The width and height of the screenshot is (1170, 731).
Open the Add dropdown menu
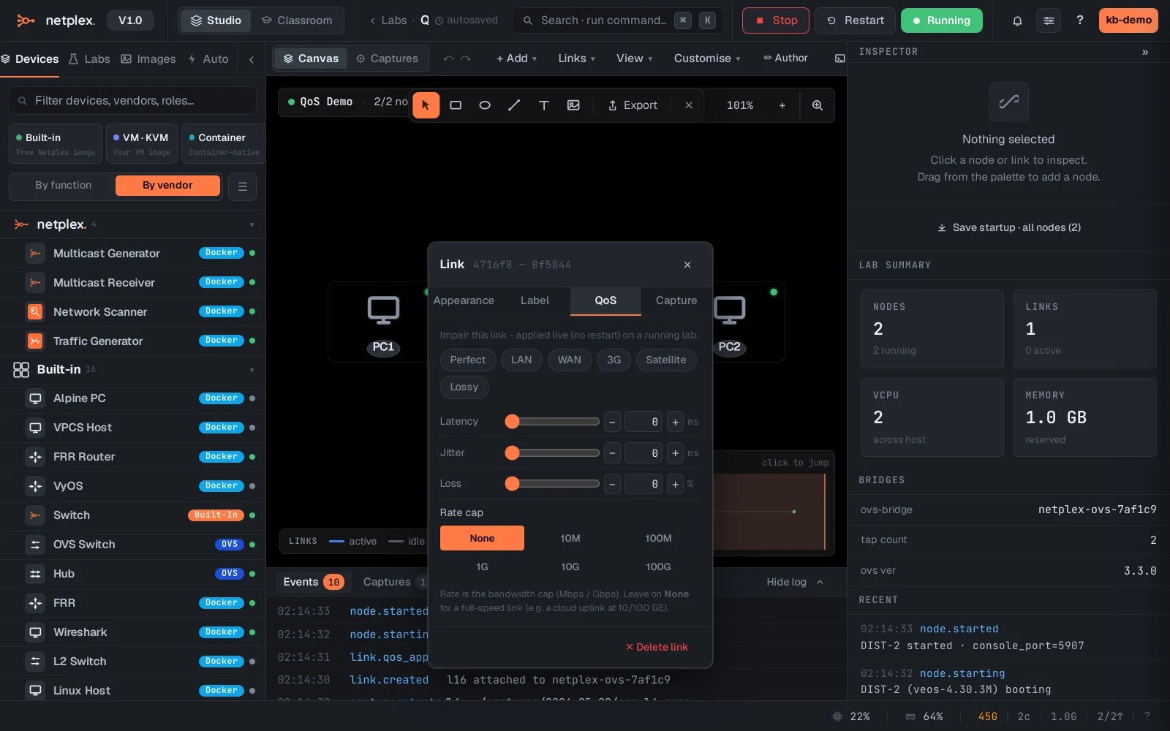coord(516,58)
